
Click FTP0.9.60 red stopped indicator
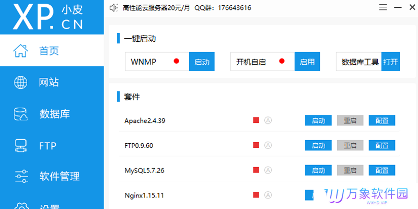(256, 145)
